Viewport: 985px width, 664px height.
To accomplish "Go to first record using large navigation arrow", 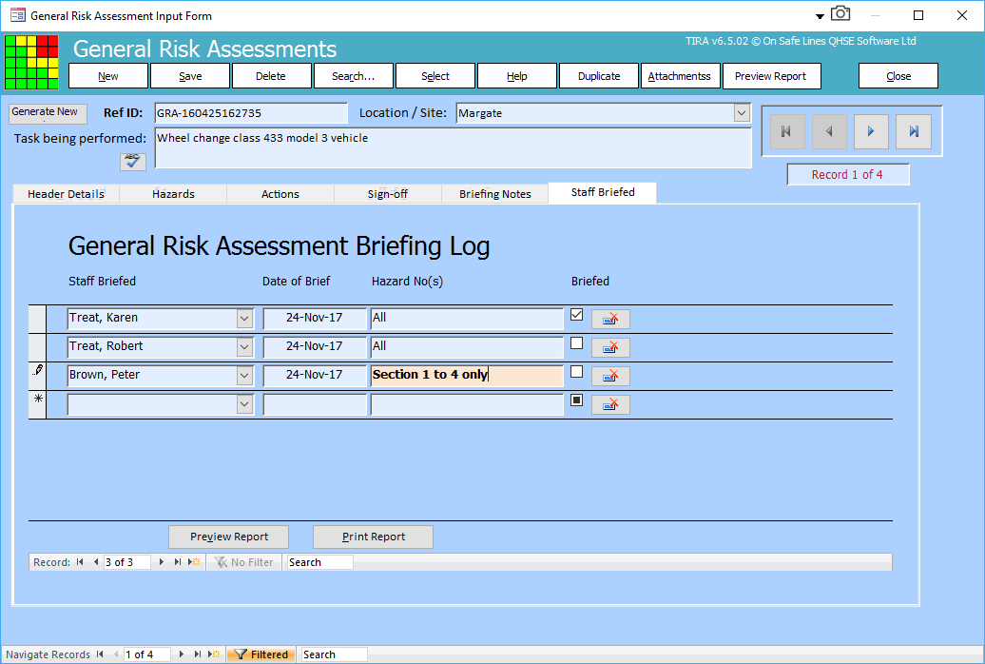I will coord(787,131).
